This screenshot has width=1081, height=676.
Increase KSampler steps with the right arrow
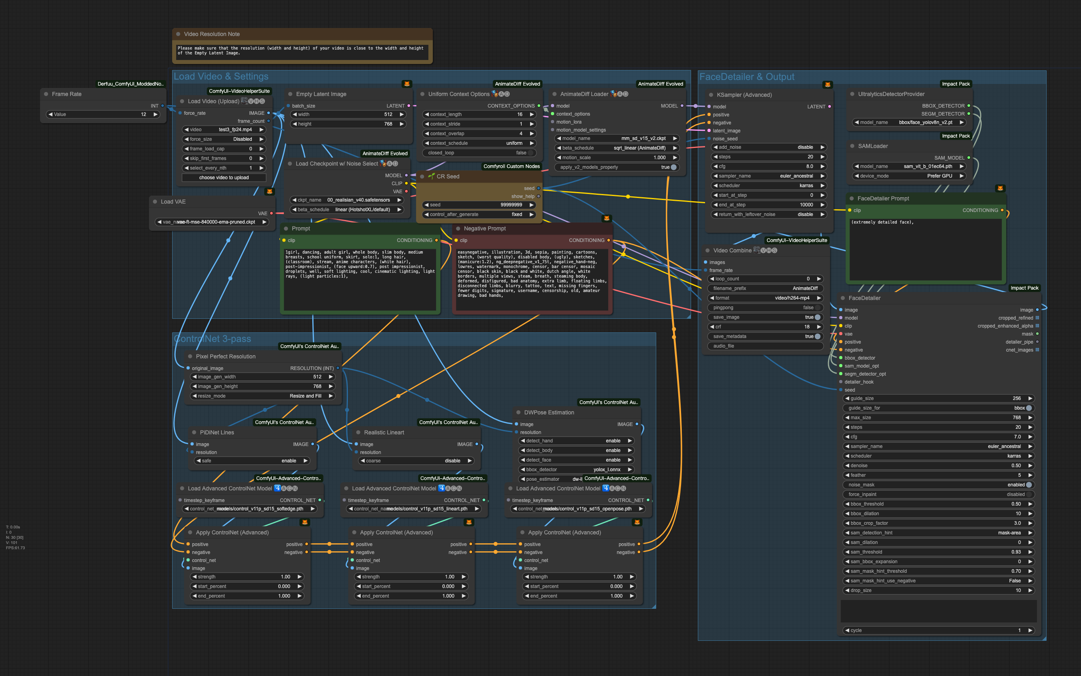(x=822, y=157)
